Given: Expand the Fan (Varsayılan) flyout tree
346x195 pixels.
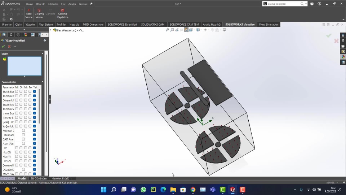Looking at the screenshot, I should [x=50, y=30].
